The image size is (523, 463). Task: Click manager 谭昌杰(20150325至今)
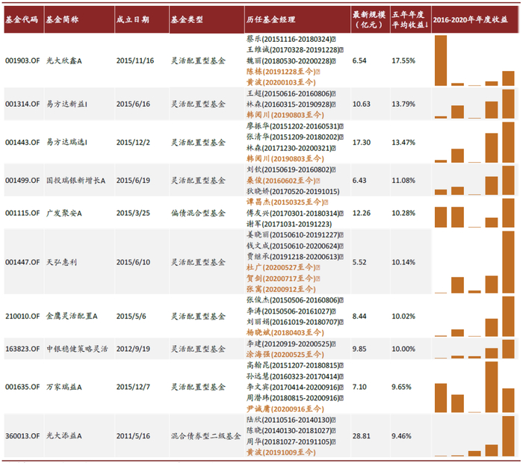(285, 202)
